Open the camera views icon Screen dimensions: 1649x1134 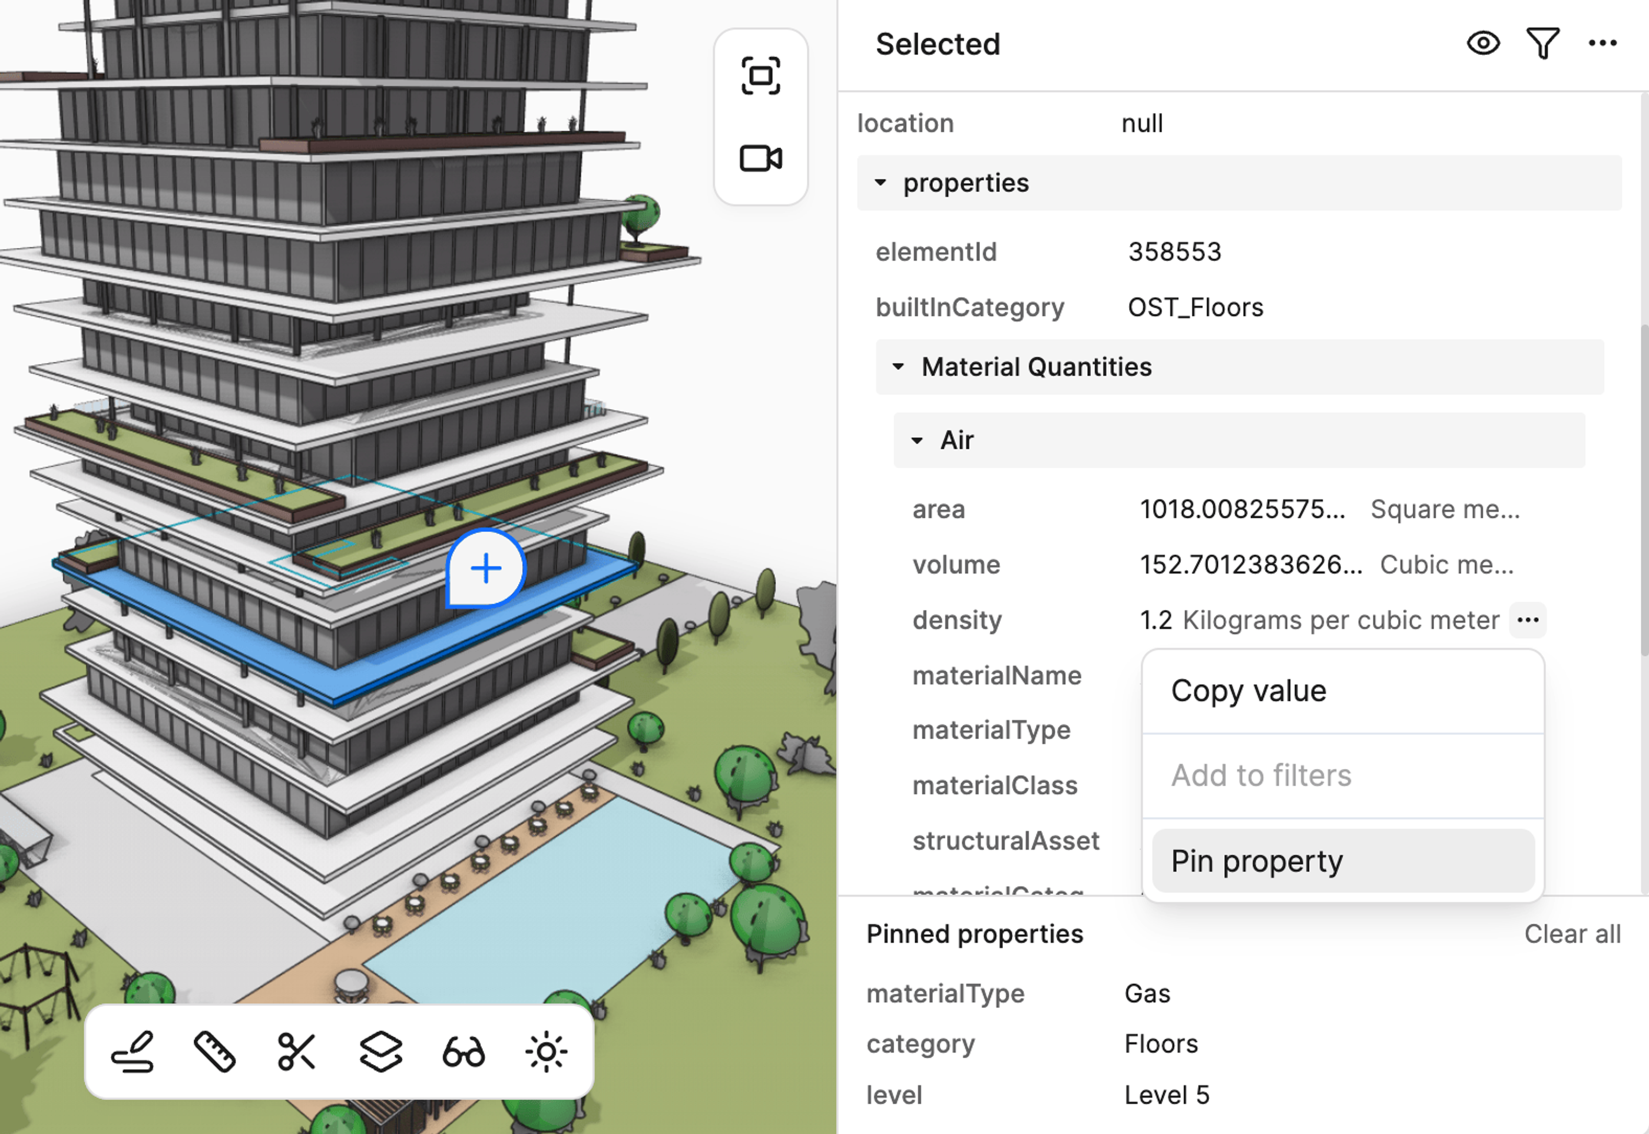(x=760, y=158)
